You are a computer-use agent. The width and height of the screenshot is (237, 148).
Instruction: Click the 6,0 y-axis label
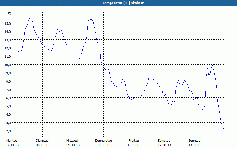coord(7,98)
